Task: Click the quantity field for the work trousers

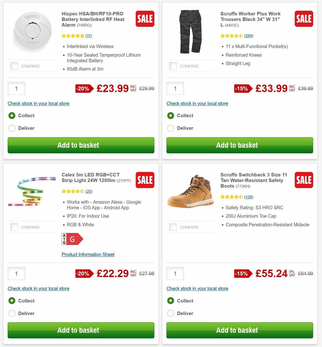Action: (x=175, y=88)
